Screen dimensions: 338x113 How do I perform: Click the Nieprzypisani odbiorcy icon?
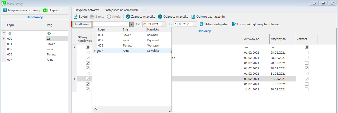pos(5,10)
